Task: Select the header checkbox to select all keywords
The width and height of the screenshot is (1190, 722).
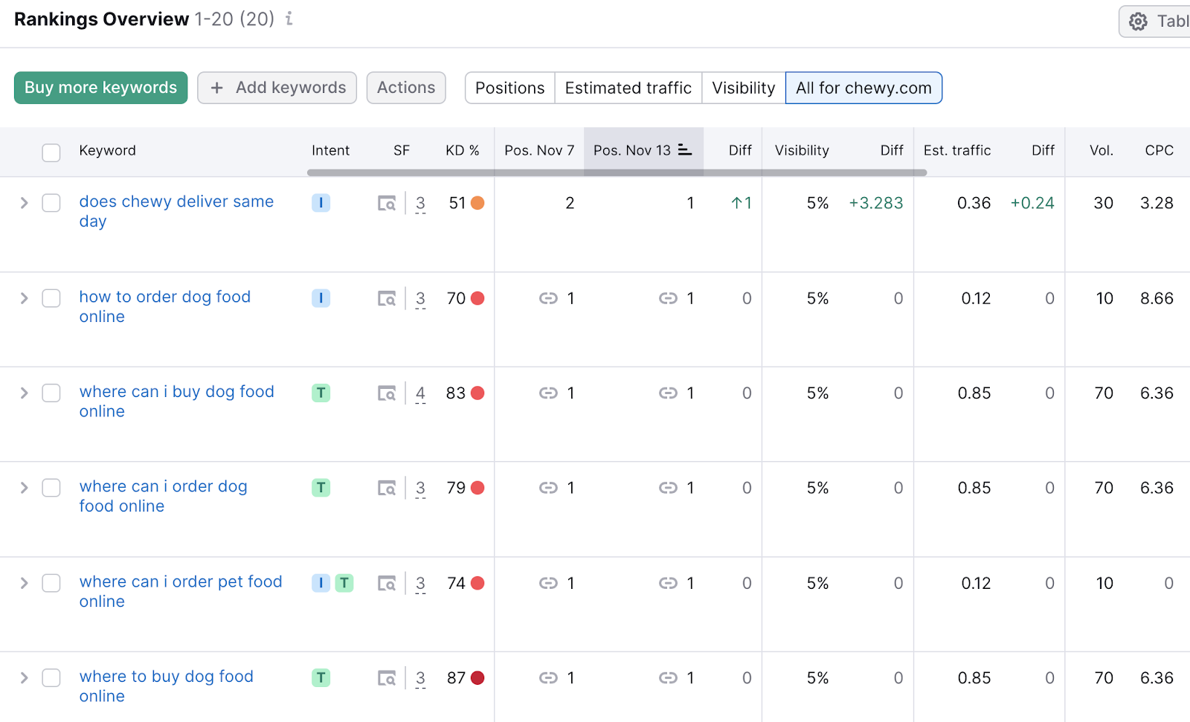Action: [x=51, y=152]
